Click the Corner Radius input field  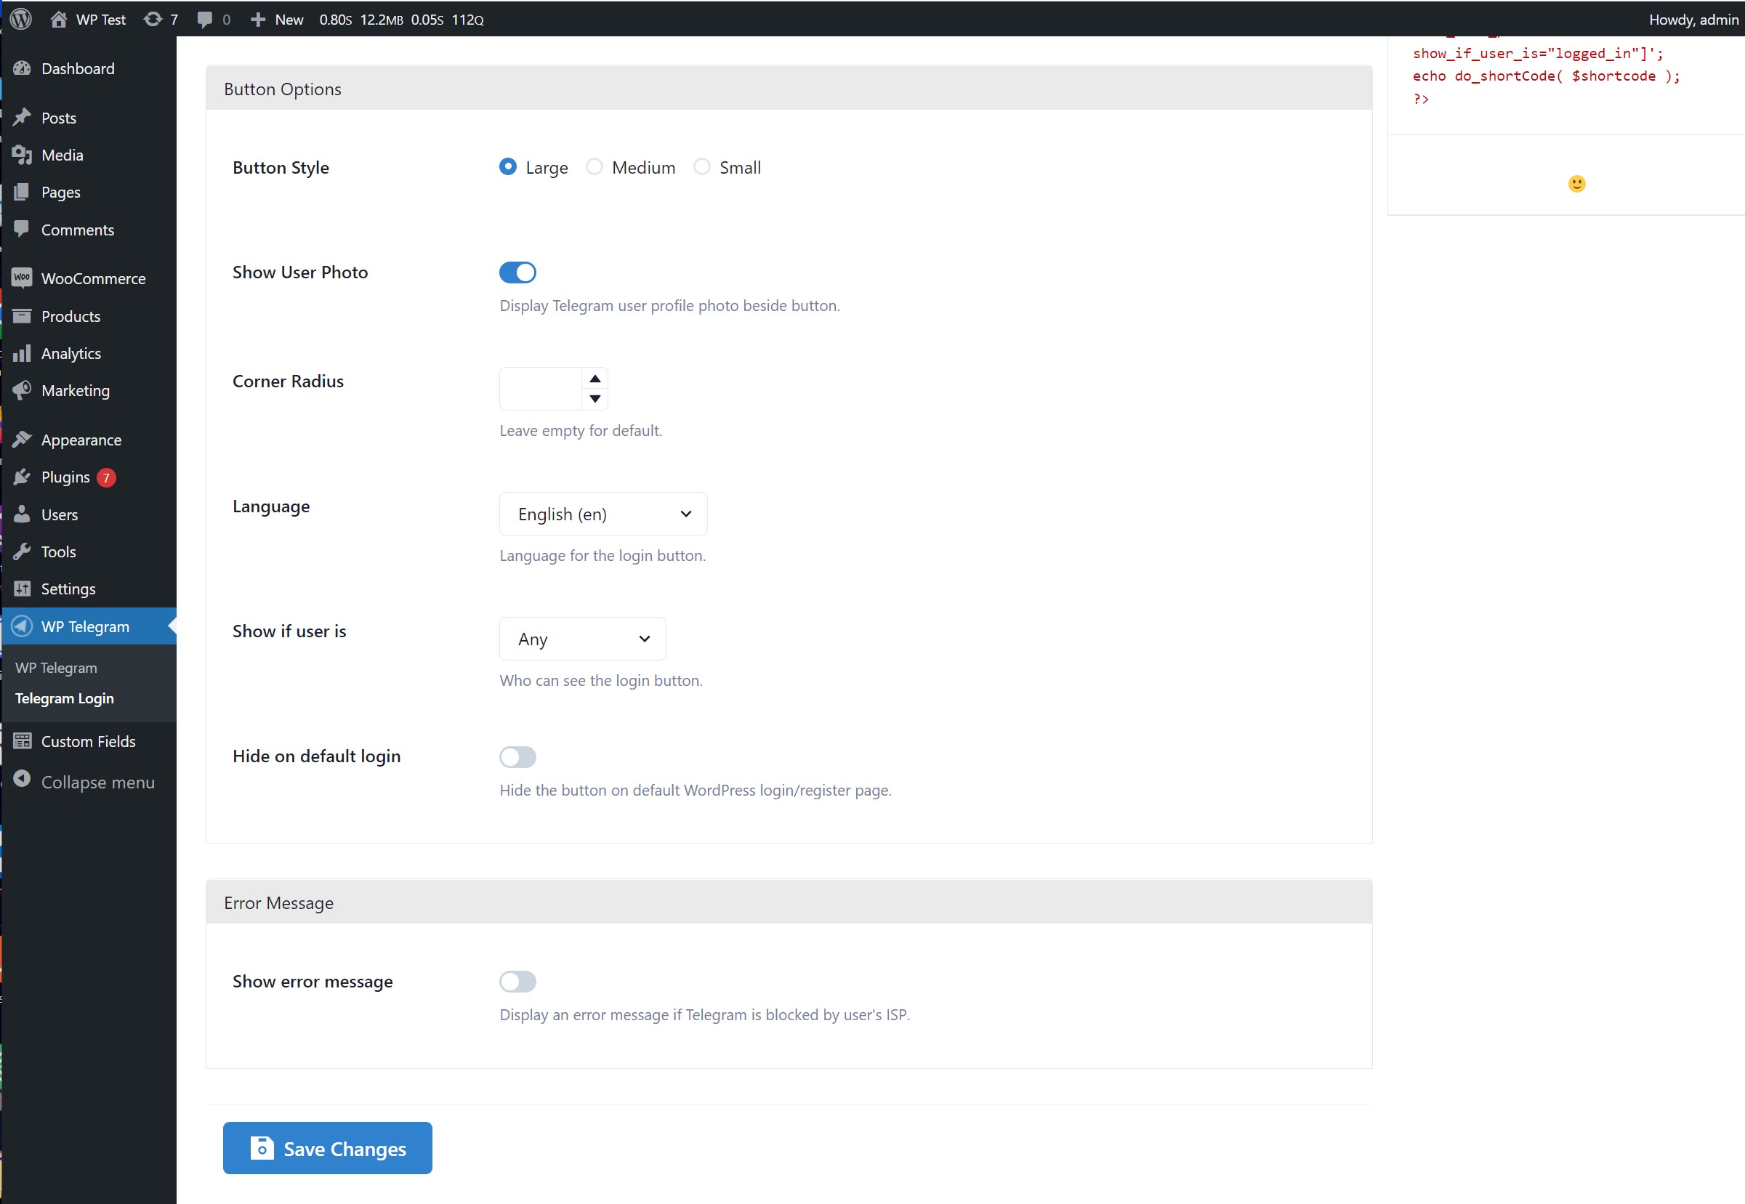tap(539, 388)
